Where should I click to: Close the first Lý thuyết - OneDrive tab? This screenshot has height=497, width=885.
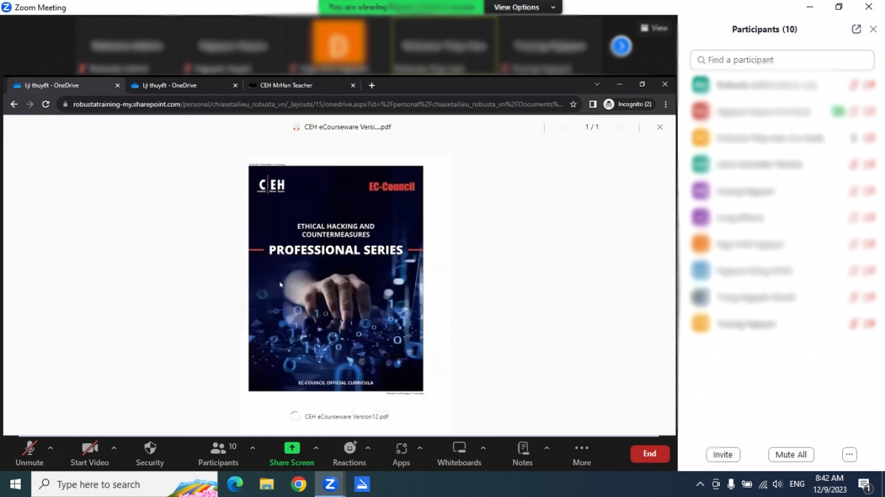point(117,85)
